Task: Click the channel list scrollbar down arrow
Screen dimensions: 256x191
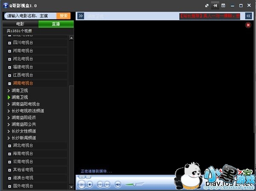Action: pyautogui.click(x=71, y=187)
